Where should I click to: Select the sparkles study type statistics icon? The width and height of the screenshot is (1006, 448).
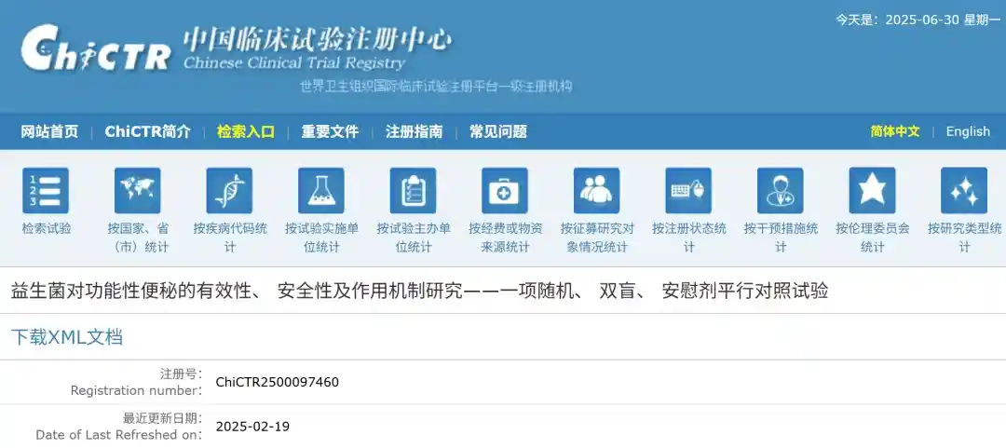(964, 191)
